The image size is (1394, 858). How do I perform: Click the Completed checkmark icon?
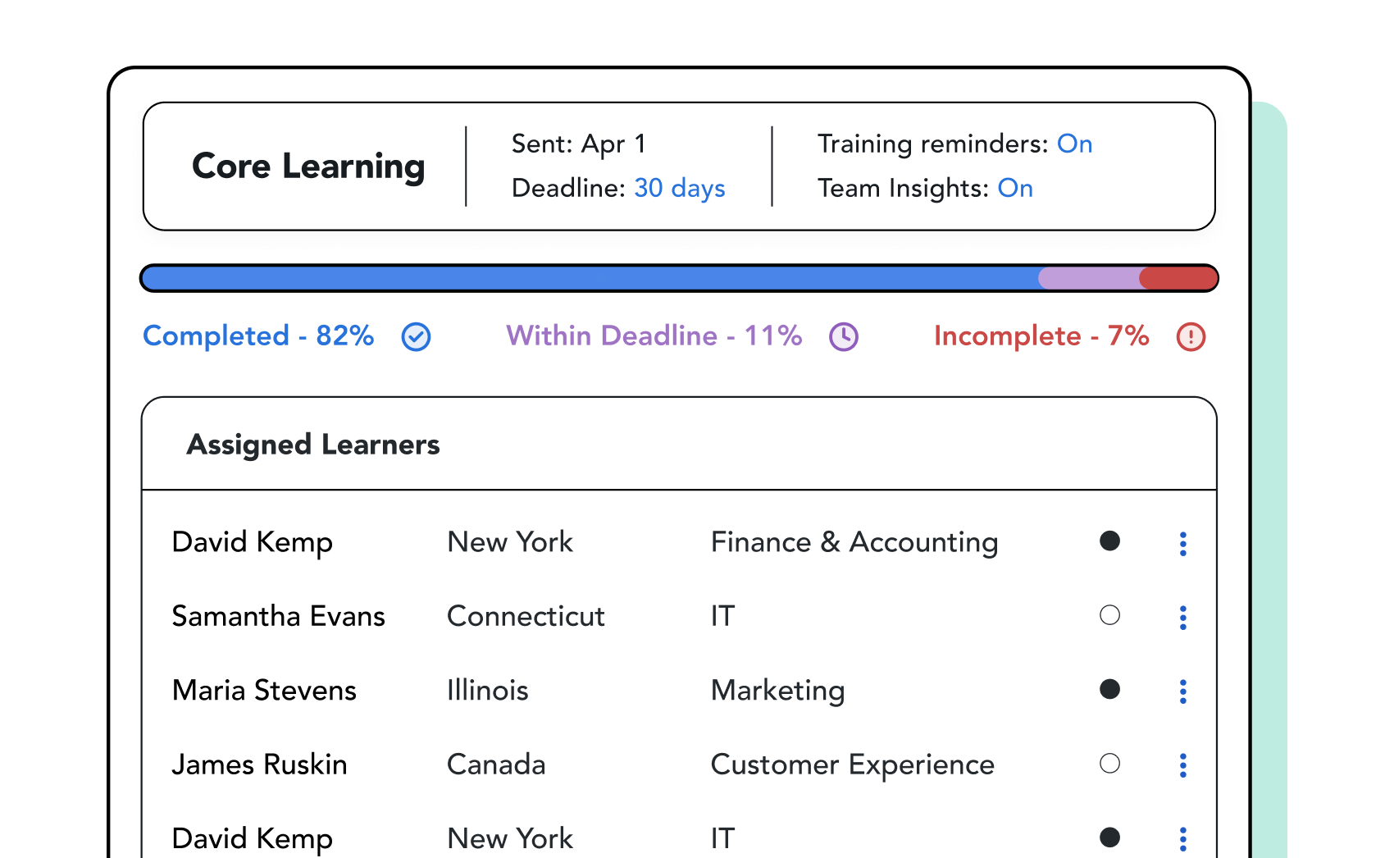pyautogui.click(x=416, y=337)
